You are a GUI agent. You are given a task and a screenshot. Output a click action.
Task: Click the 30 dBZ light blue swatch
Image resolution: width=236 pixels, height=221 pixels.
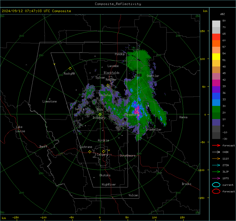pos(216,103)
